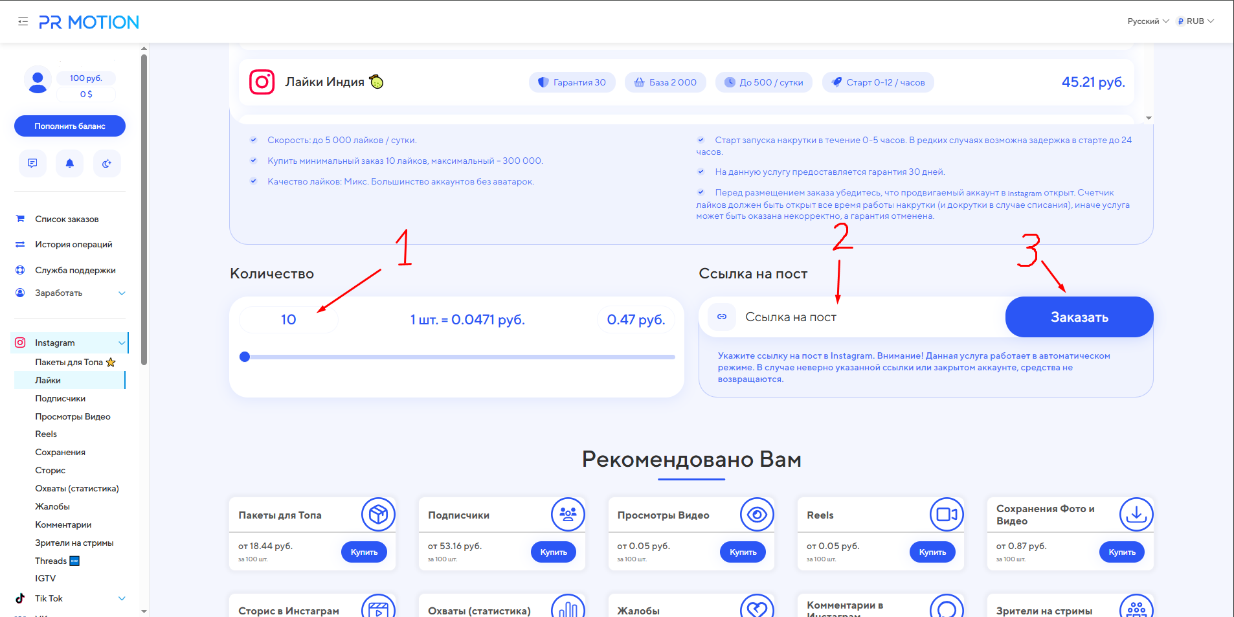
Task: Click the refresh icon next to bell
Action: [x=107, y=163]
